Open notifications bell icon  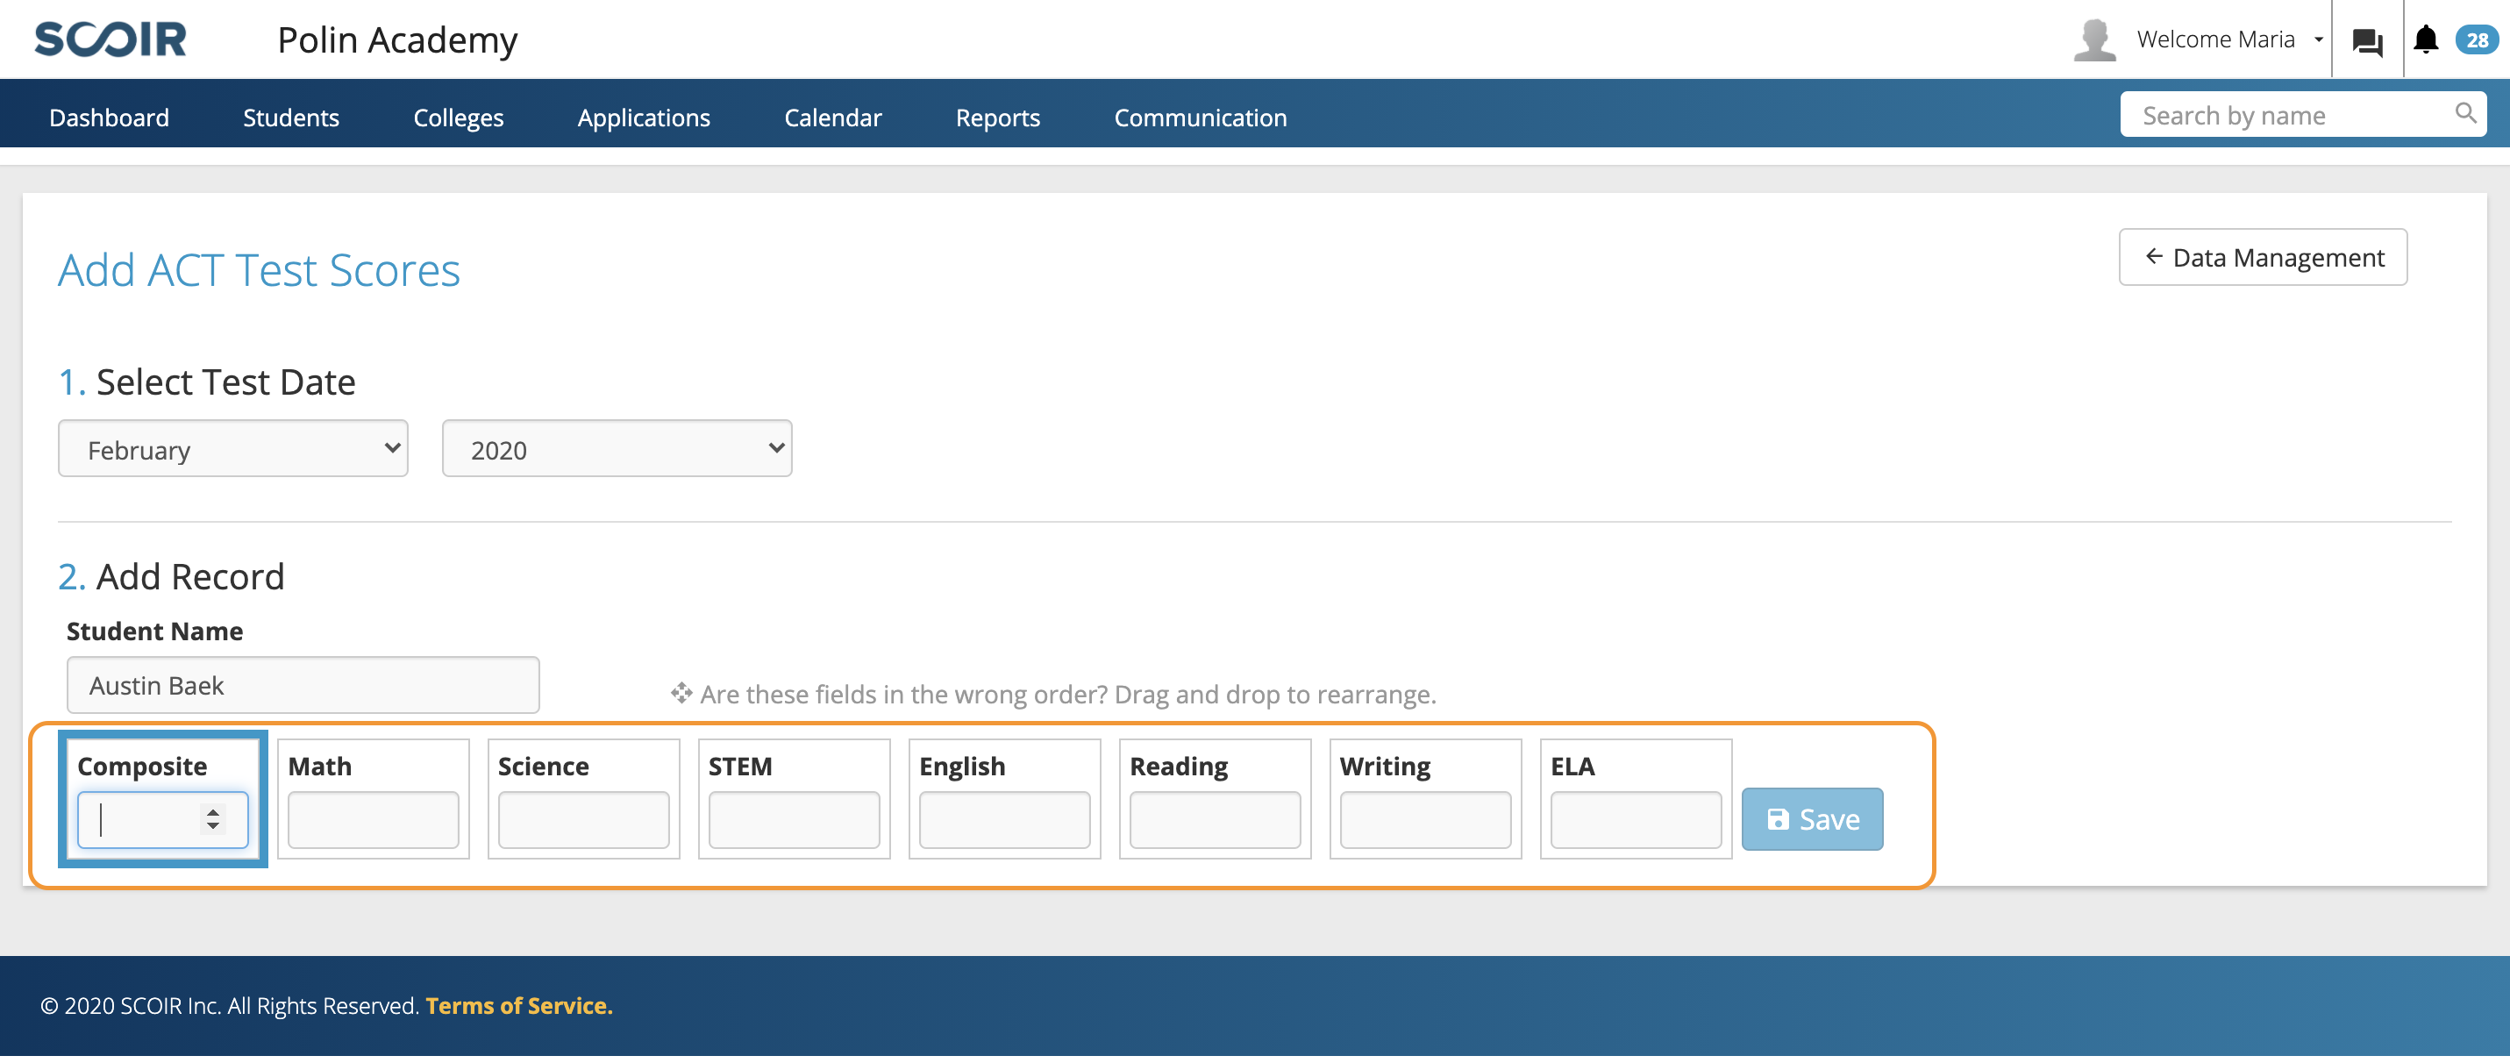(x=2425, y=39)
